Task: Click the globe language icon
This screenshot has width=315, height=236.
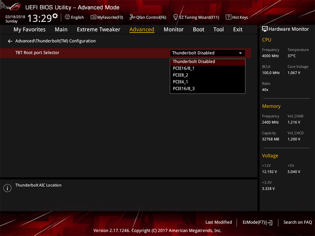Action: coord(67,17)
